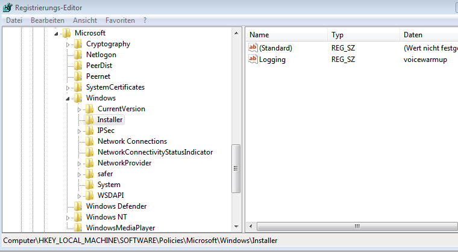Click the Installer folder icon

[89, 120]
